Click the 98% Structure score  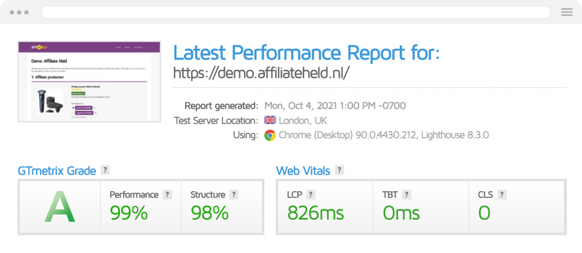(x=210, y=213)
